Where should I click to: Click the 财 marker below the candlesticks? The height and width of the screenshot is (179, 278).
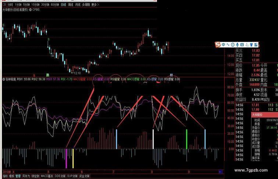[171, 75]
